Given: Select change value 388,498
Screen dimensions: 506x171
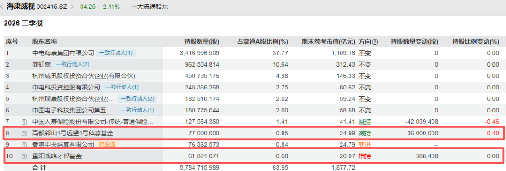Looking at the screenshot, I should coord(426,156).
